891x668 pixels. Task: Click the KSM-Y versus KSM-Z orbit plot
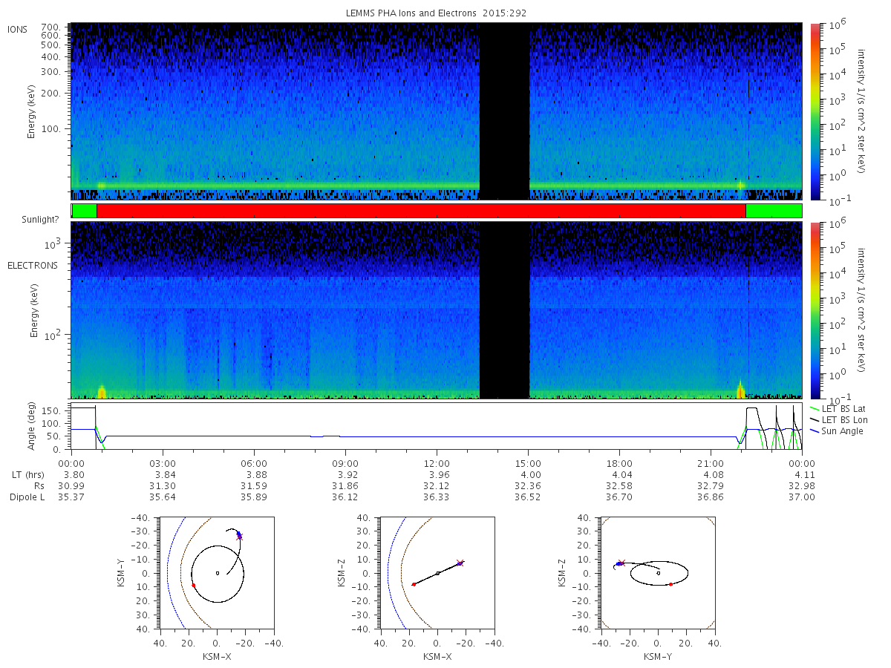click(x=657, y=573)
